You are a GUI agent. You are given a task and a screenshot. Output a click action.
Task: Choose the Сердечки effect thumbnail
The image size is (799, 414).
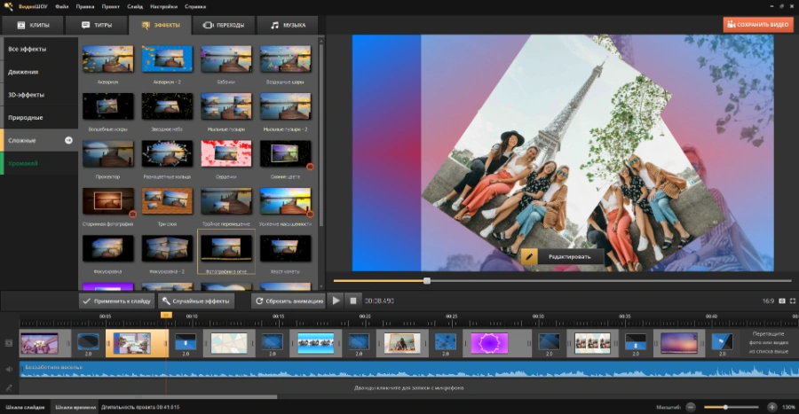click(x=226, y=153)
